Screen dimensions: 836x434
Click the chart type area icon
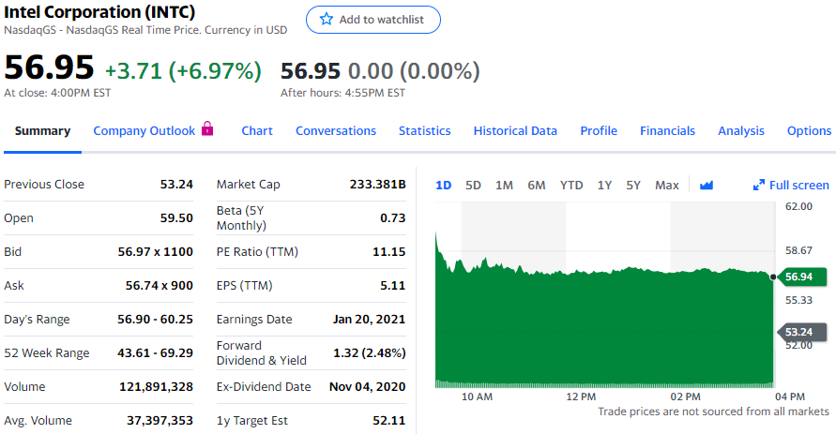coord(707,186)
